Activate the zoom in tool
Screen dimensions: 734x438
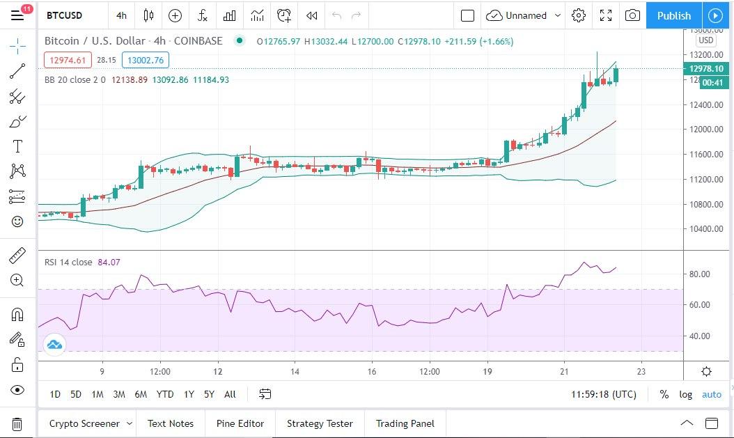[x=17, y=280]
